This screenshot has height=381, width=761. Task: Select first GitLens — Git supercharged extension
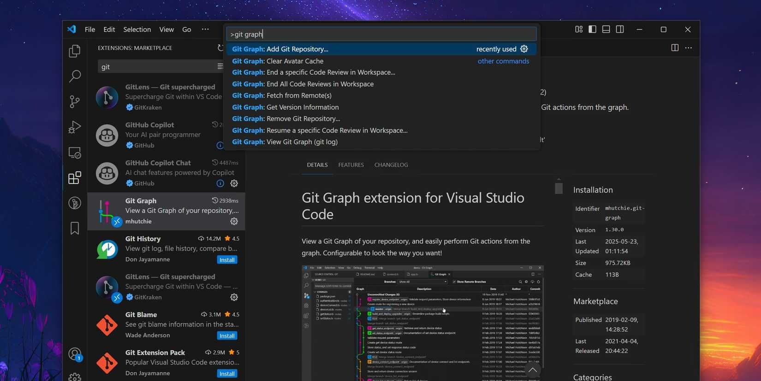click(166, 97)
